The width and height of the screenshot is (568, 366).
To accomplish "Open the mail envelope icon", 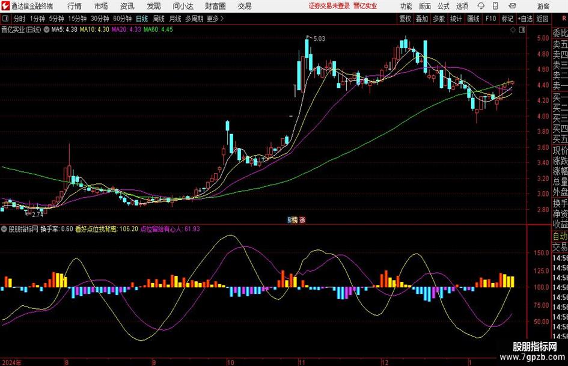I will pyautogui.click(x=512, y=6).
